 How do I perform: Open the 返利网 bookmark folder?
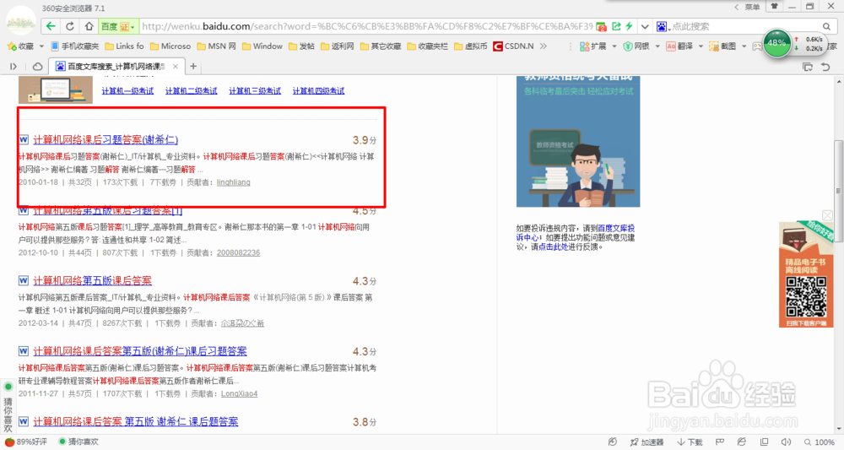click(x=337, y=46)
